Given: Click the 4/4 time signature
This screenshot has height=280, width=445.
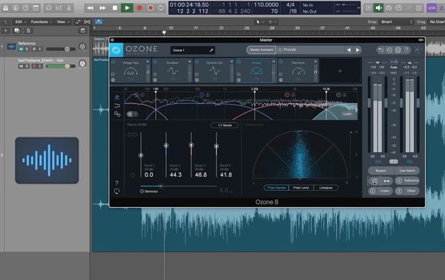Looking at the screenshot, I should pos(290,5).
